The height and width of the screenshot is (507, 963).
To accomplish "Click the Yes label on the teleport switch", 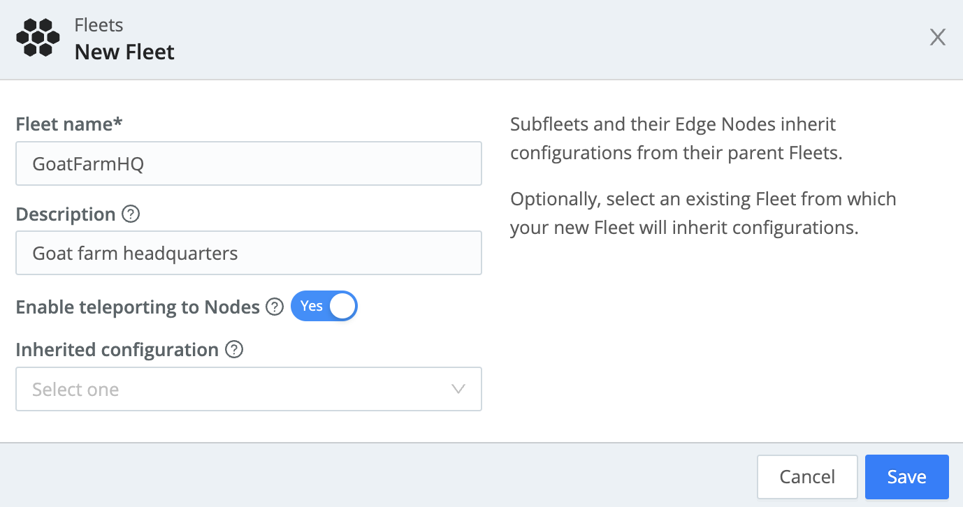I will coord(312,306).
